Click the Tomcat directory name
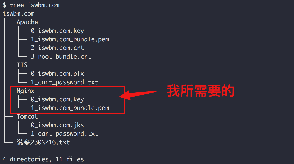Screen dimensions: 294x164 point(27,117)
